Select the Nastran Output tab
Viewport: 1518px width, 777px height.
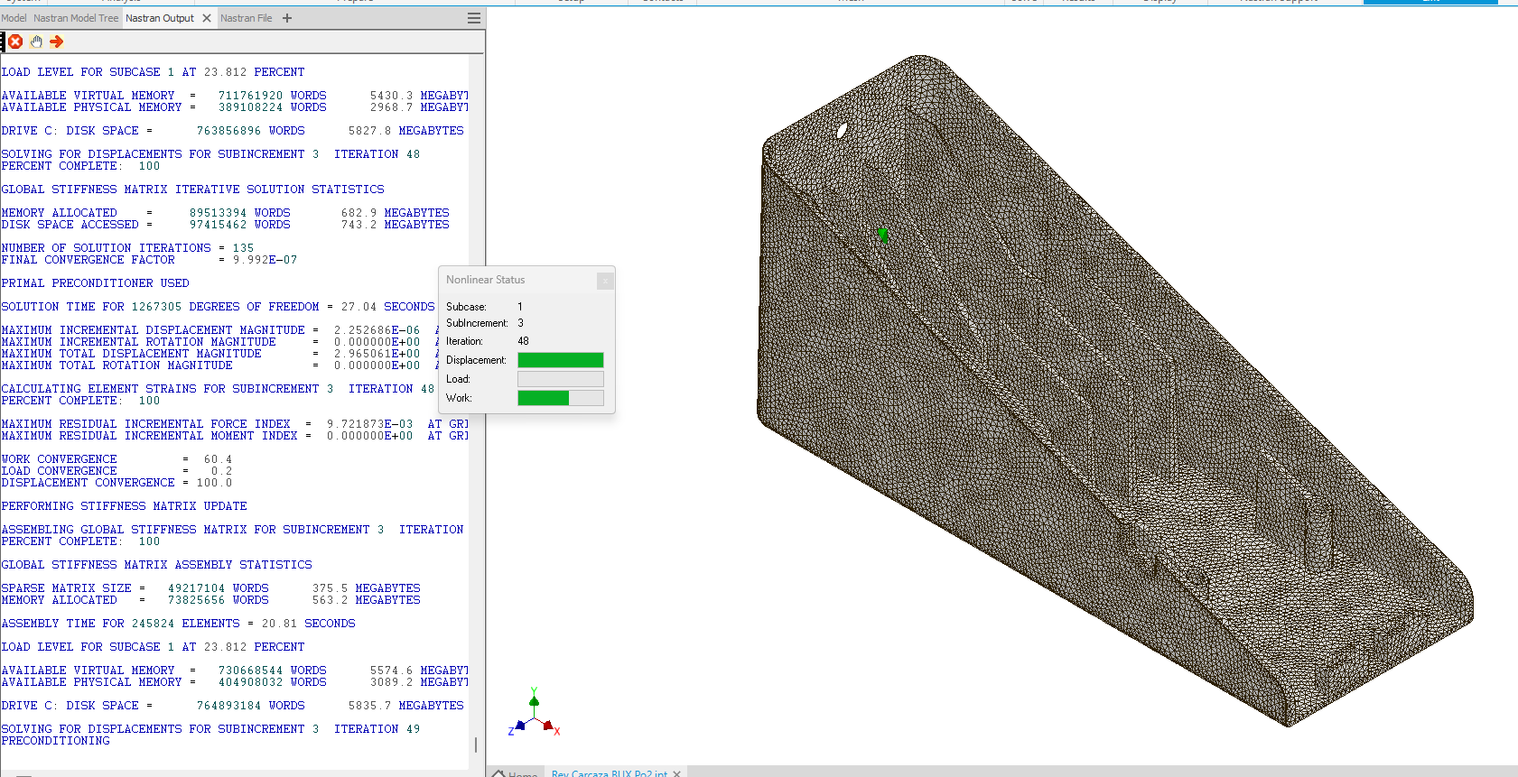(x=159, y=18)
